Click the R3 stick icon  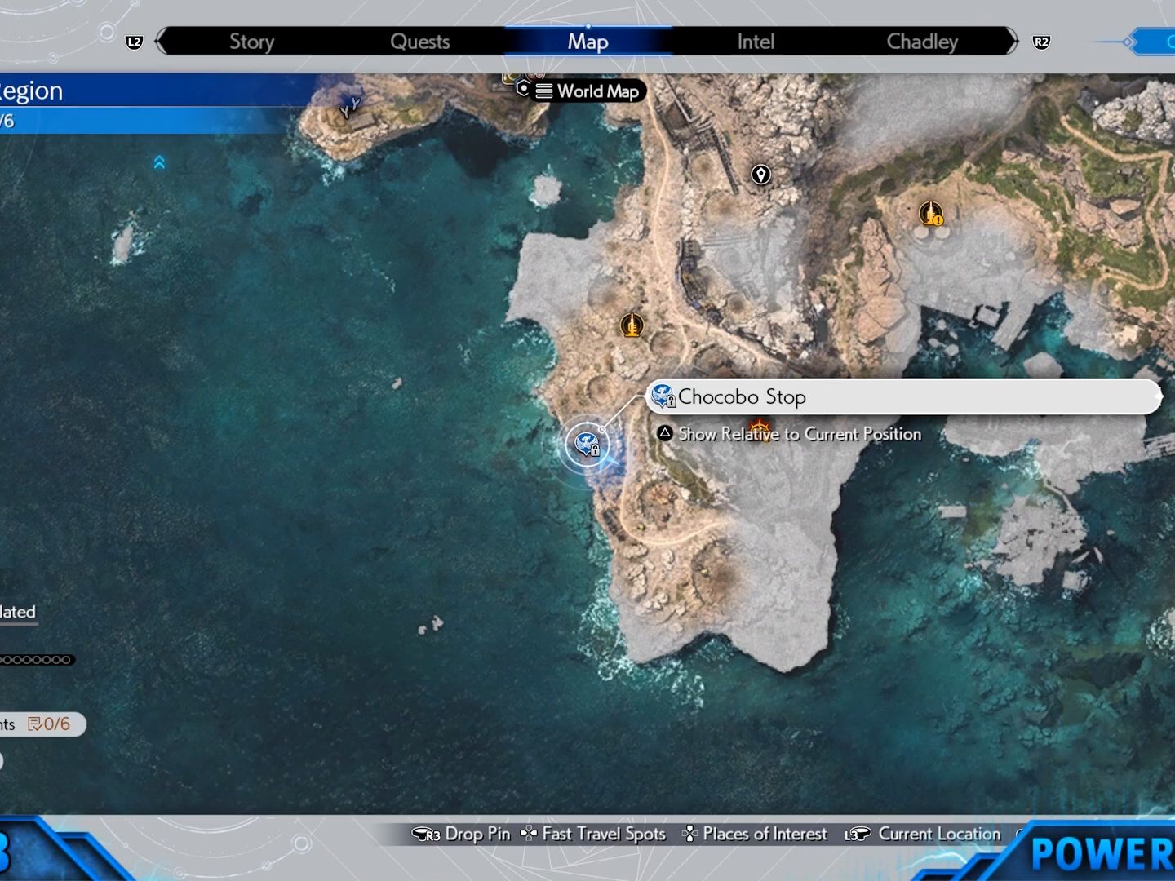tap(426, 834)
